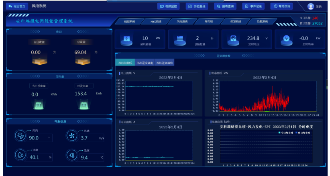Click the 返回首页 back-to-home button
This screenshot has width=330, height=176.
point(16,6)
